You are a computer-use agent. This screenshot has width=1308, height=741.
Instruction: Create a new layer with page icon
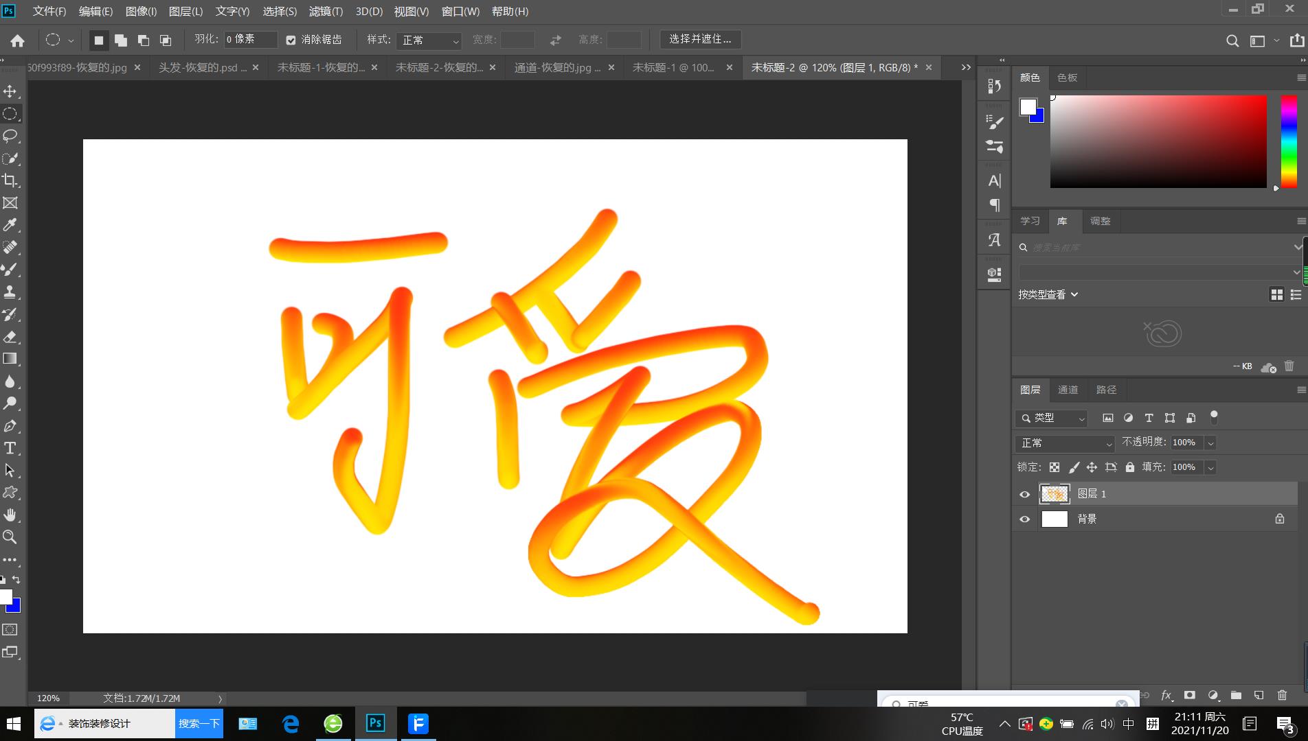pos(1259,695)
